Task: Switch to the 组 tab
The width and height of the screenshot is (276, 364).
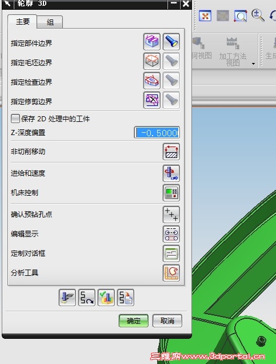Action: click(50, 22)
